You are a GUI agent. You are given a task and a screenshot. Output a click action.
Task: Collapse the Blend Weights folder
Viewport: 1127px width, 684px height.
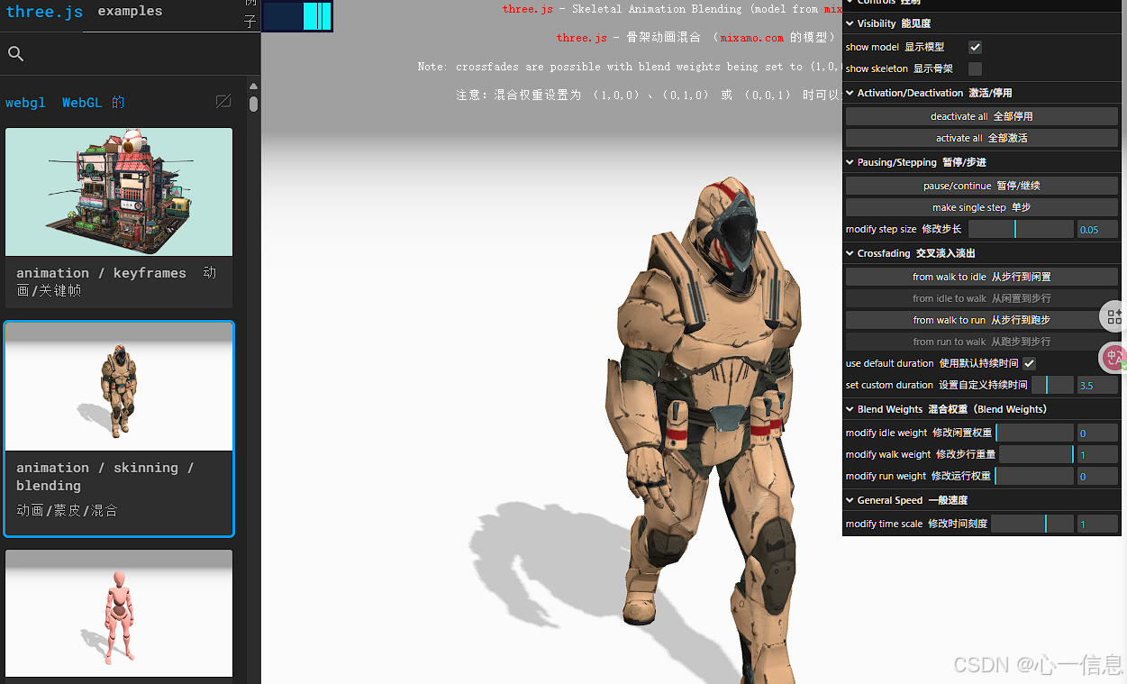click(x=981, y=409)
